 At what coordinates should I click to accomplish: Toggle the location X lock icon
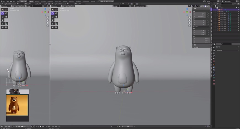[x=208, y=13]
